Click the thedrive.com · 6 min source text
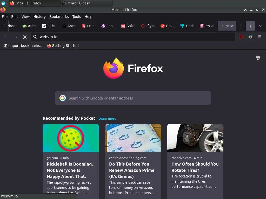This screenshot has height=199, width=266. tap(187, 158)
